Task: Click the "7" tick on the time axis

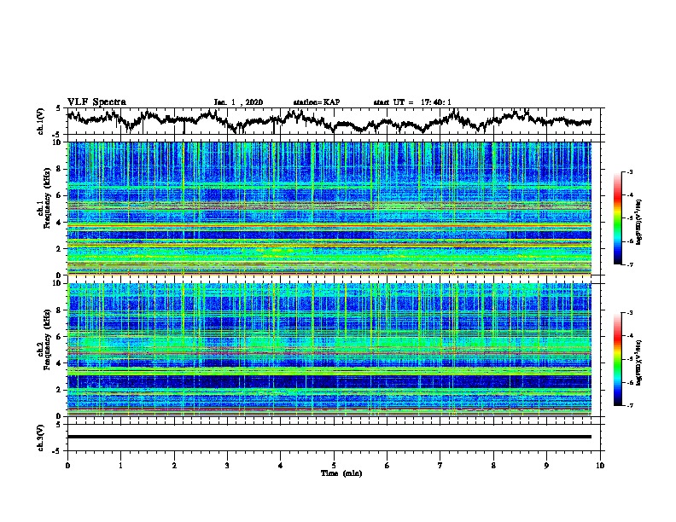Action: [x=440, y=466]
